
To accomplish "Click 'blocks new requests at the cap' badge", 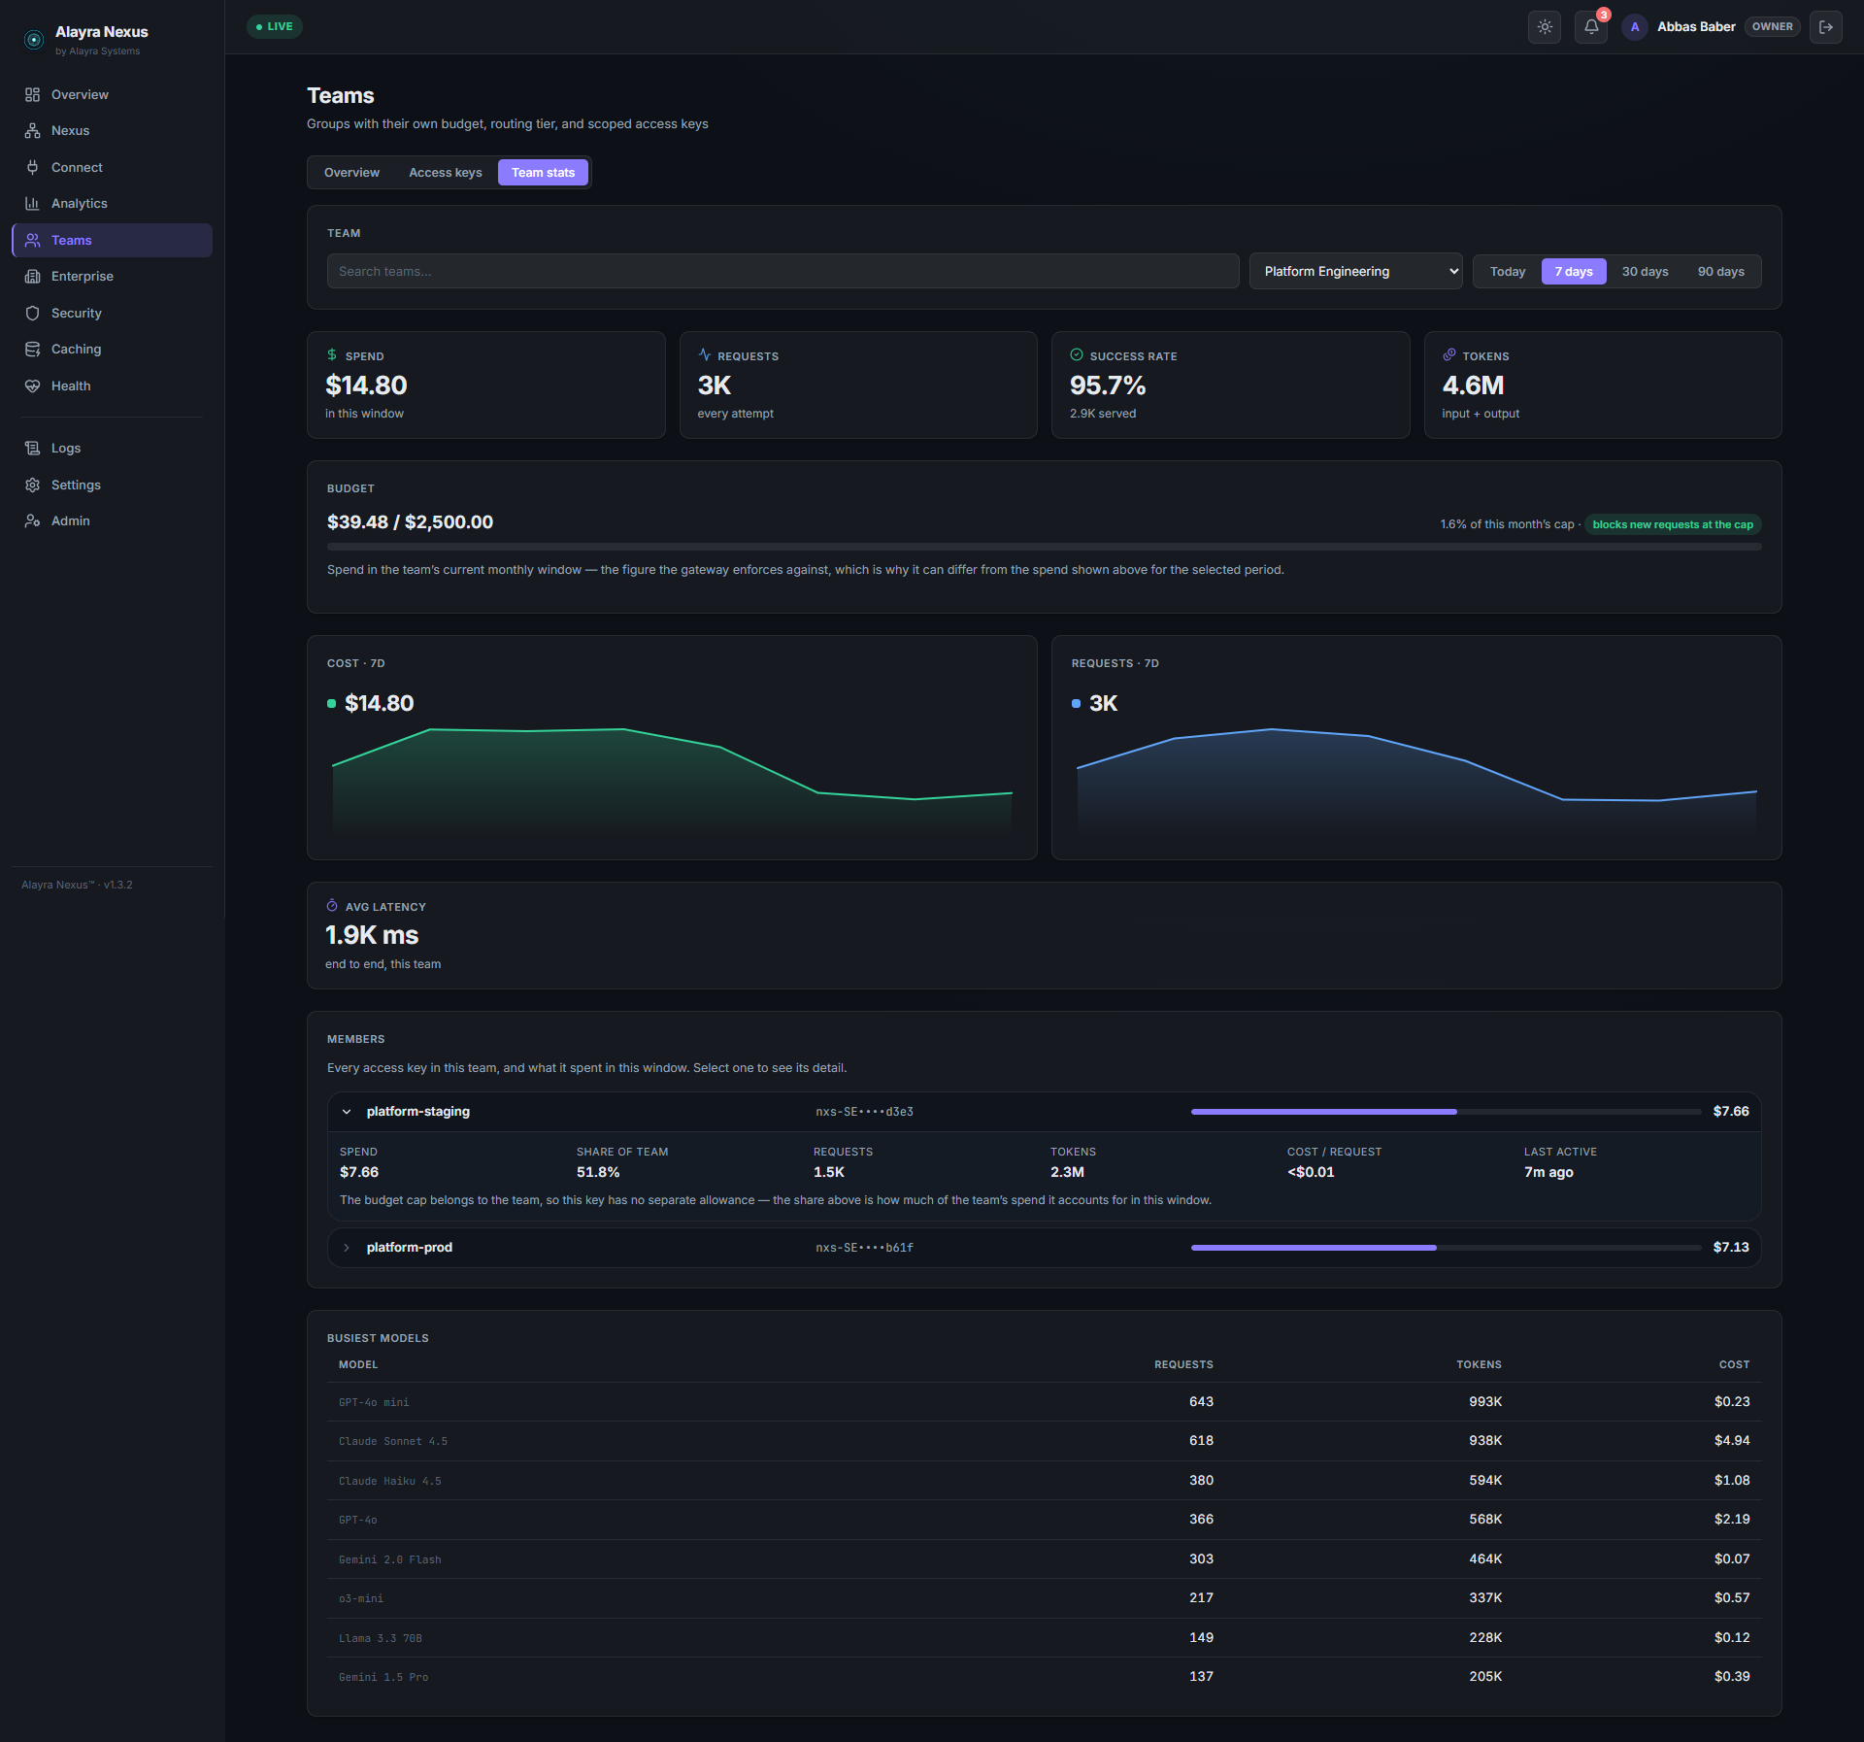I will tap(1673, 524).
